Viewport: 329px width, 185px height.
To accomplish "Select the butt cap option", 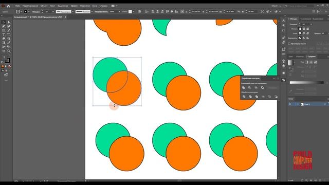I will click(x=300, y=29).
